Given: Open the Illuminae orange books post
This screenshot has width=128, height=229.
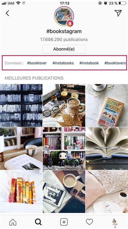Looking at the screenshot, I should [21, 191].
